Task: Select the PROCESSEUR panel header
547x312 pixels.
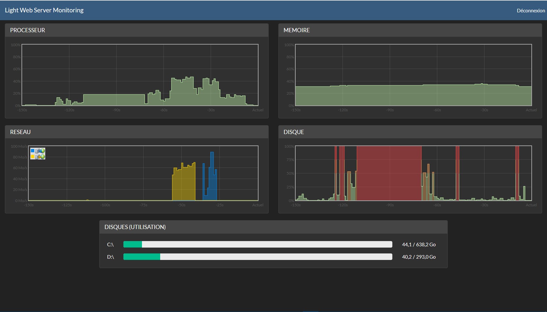Action: [137, 30]
